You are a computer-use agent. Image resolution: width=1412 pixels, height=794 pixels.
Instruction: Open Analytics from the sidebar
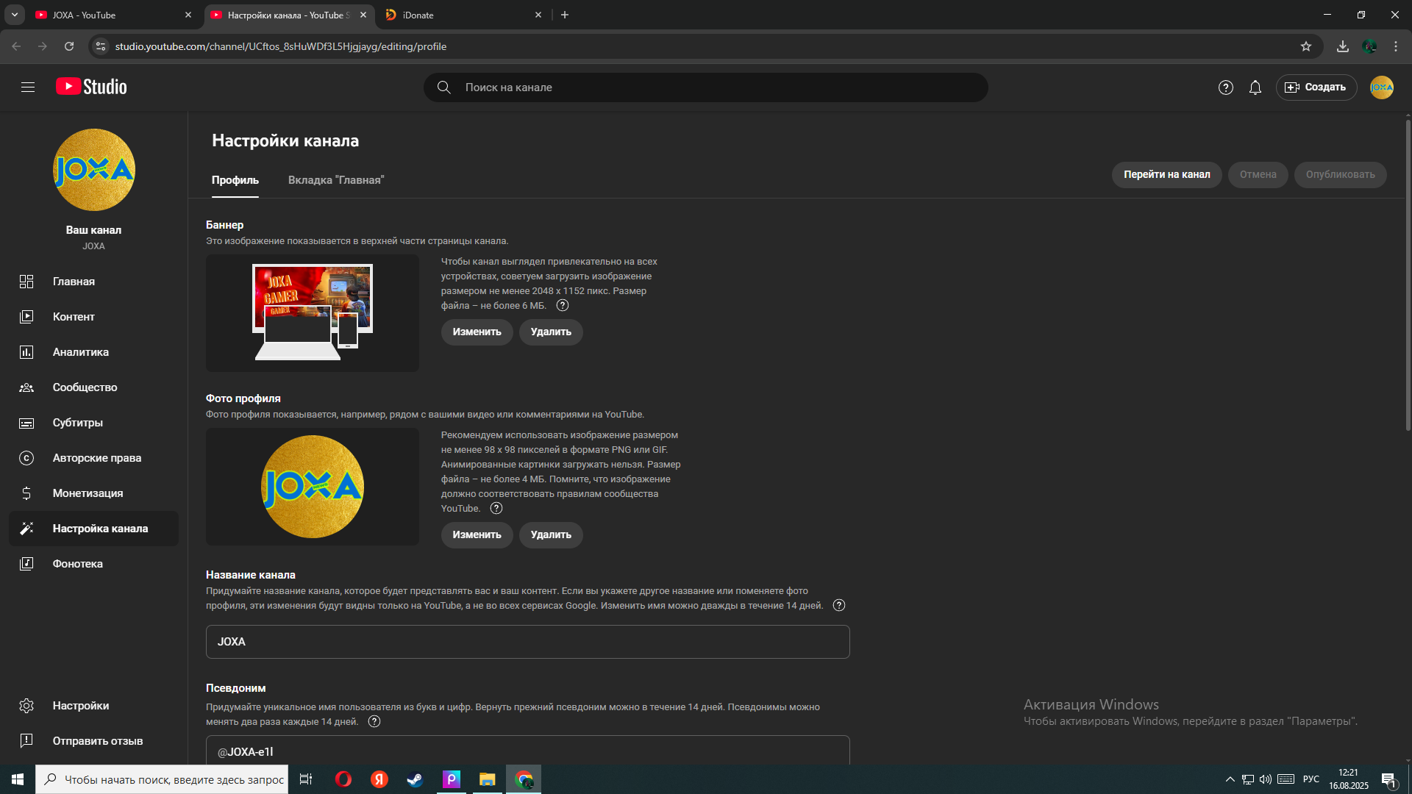pyautogui.click(x=81, y=352)
